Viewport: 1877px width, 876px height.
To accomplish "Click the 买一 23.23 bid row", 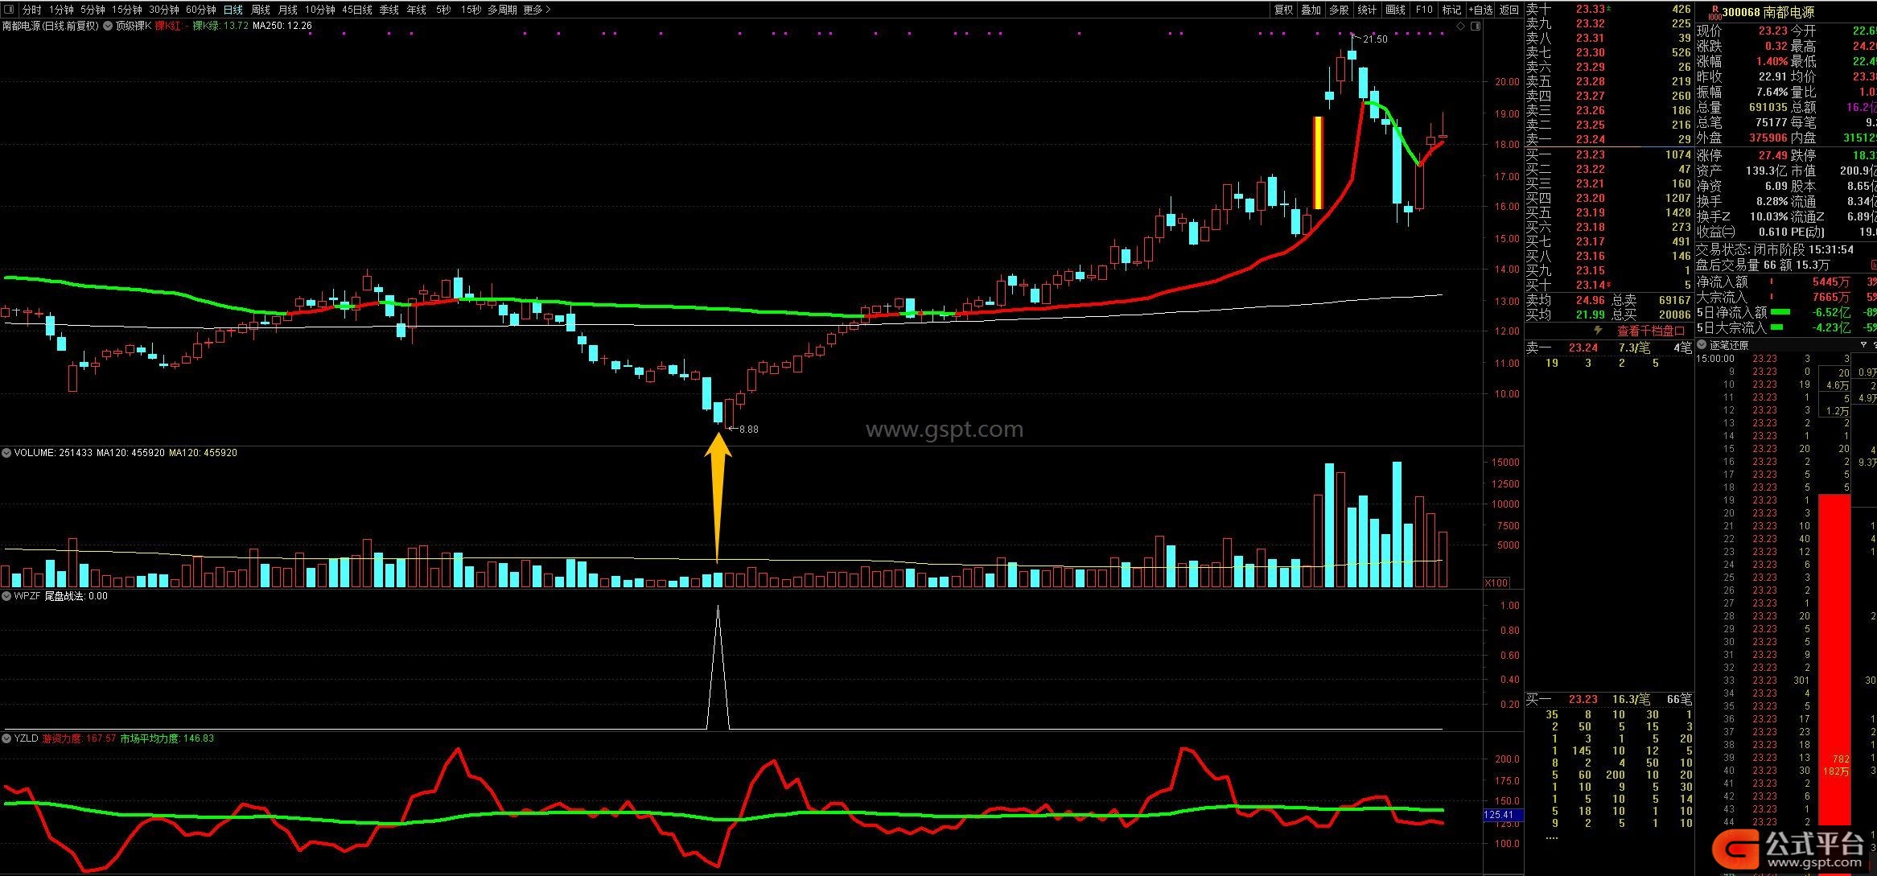I will [x=1609, y=154].
